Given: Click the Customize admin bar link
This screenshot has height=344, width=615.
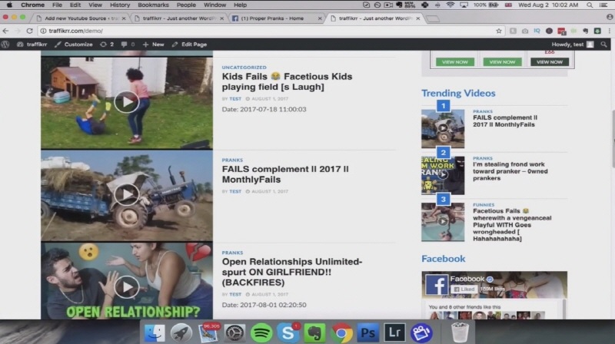Looking at the screenshot, I should (x=74, y=45).
